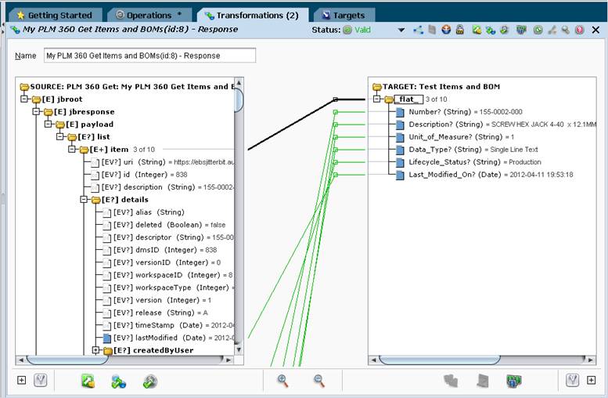608x398 pixels.
Task: Switch to the Operations tab
Action: (149, 15)
